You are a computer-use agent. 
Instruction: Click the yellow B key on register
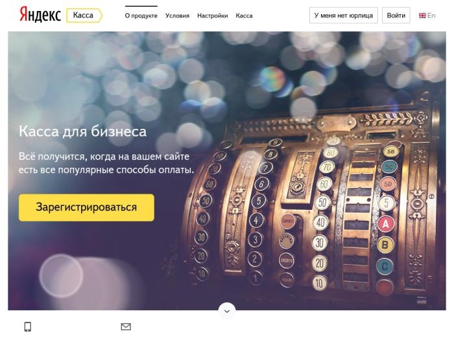385,245
